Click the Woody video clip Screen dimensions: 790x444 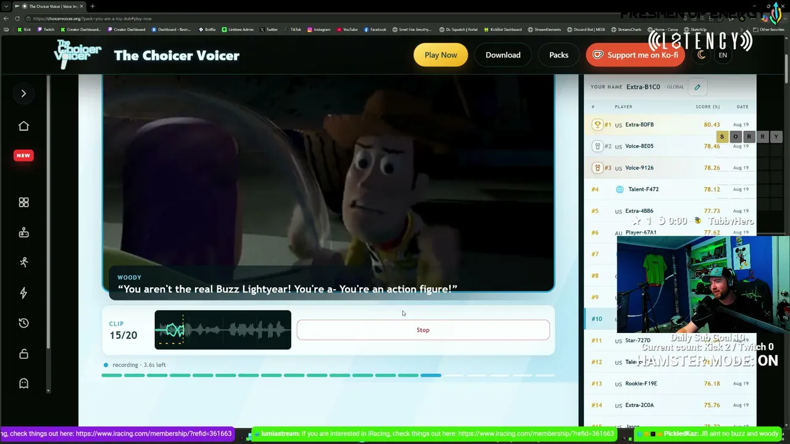click(328, 183)
